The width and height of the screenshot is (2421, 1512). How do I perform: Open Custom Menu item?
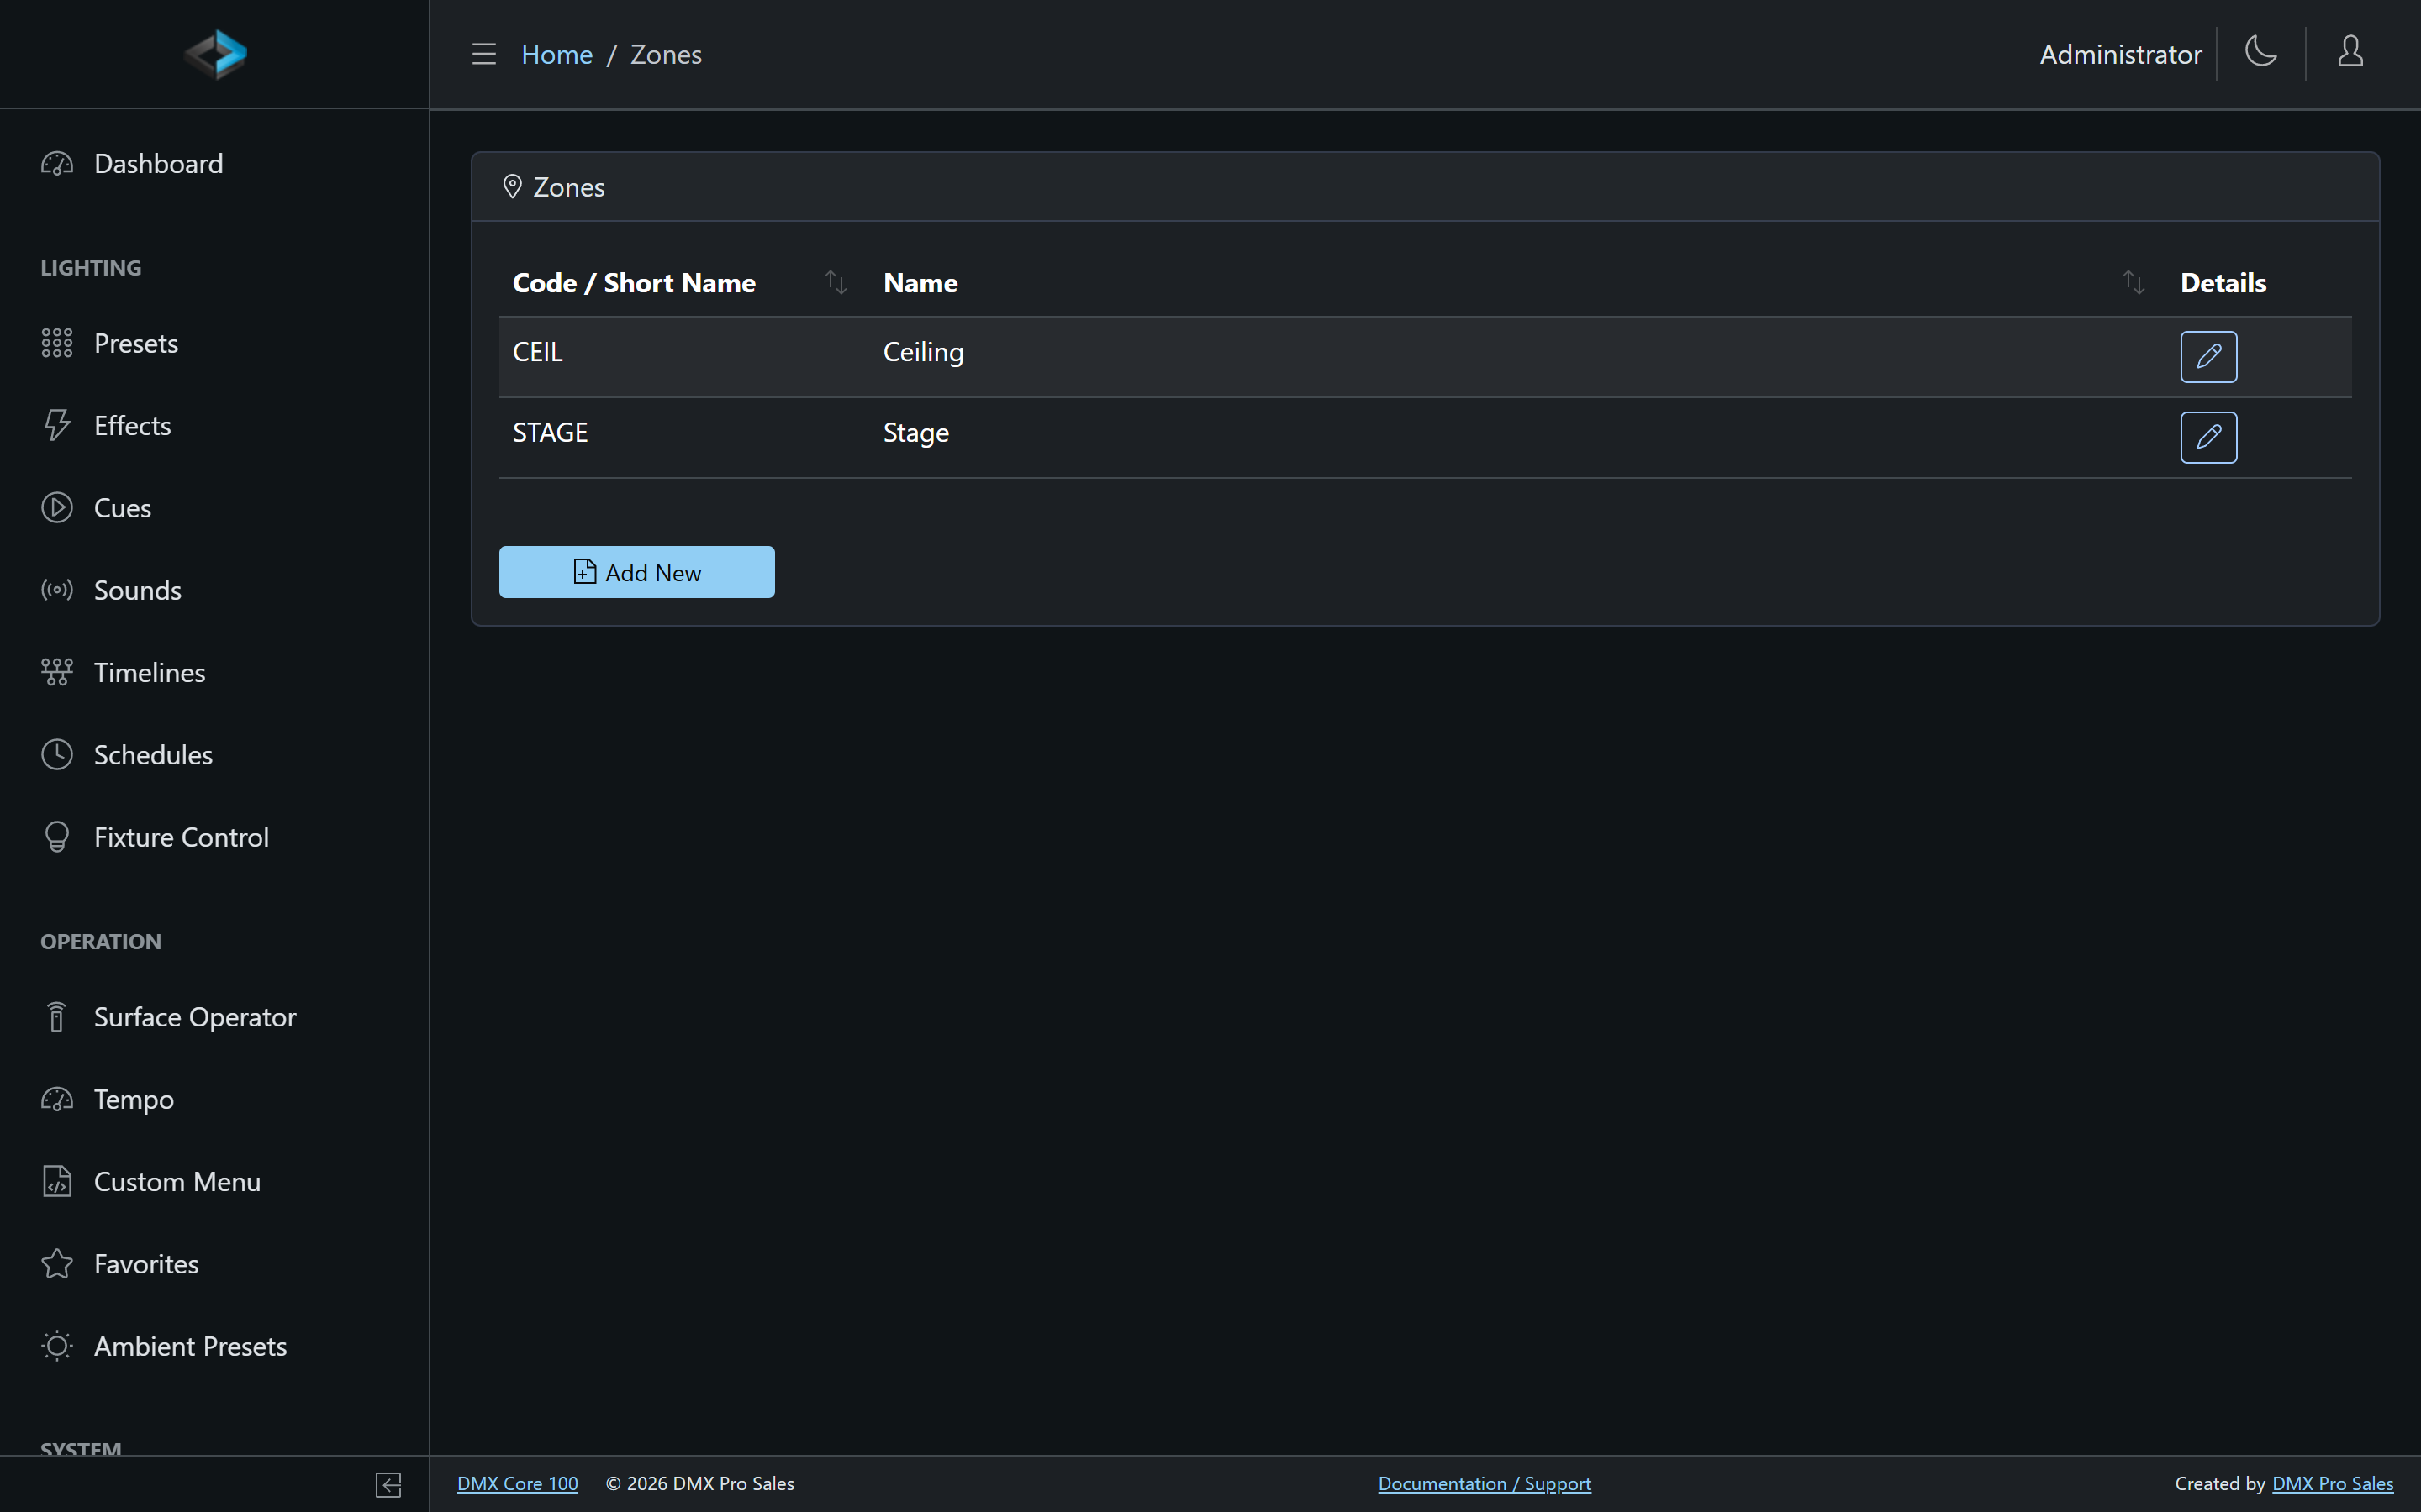(x=214, y=1181)
